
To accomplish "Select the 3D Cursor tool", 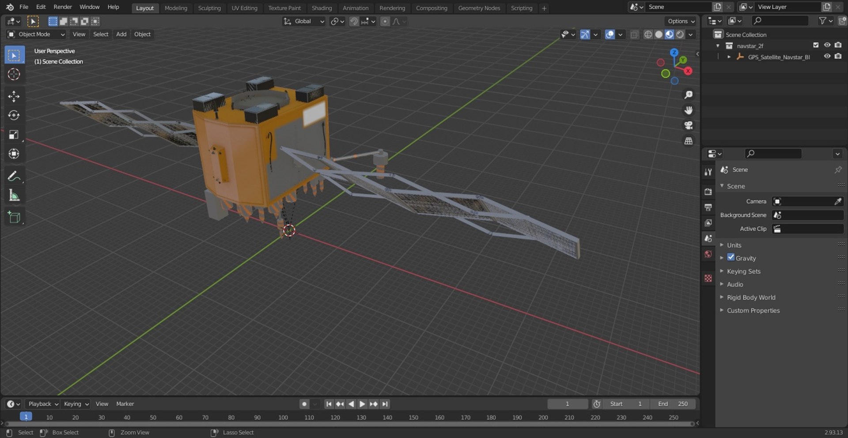I will 14,74.
